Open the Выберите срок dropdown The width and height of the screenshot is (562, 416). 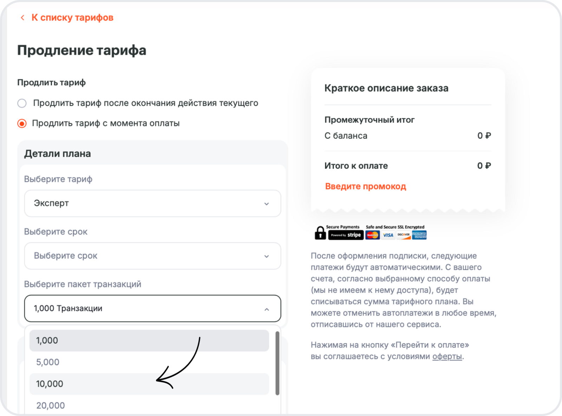tap(152, 256)
